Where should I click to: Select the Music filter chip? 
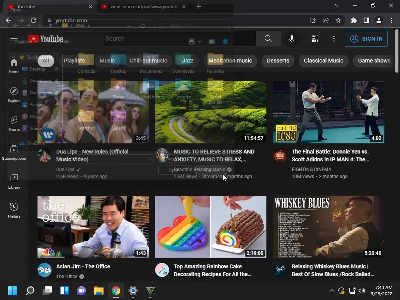coord(107,61)
